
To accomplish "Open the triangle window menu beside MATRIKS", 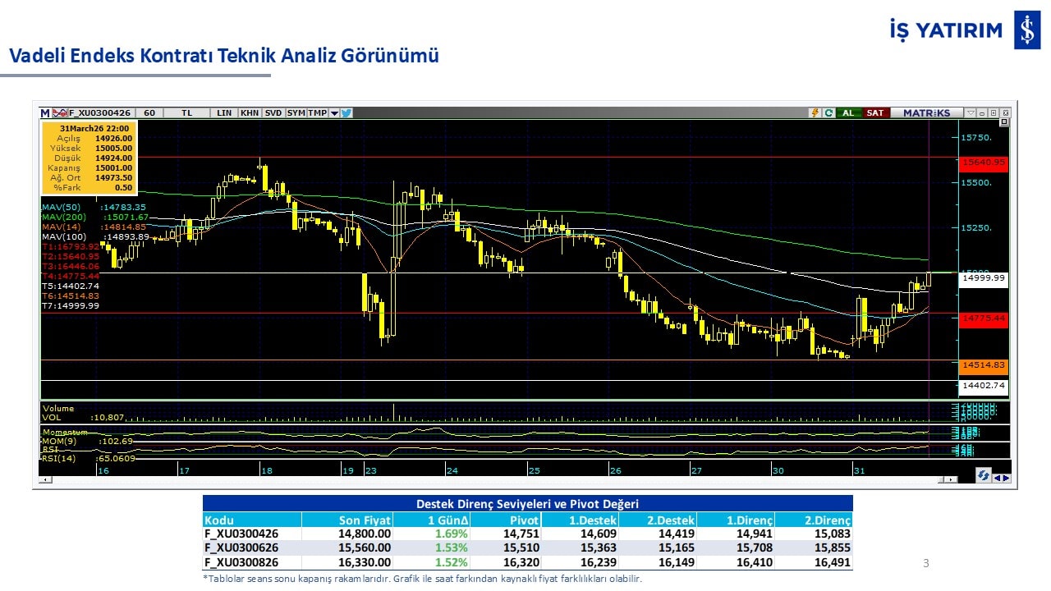I will pos(971,113).
